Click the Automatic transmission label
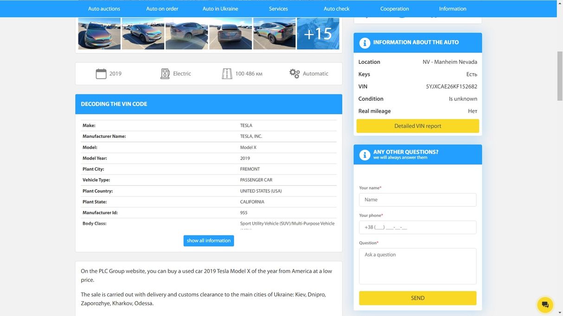The image size is (563, 316). point(315,74)
